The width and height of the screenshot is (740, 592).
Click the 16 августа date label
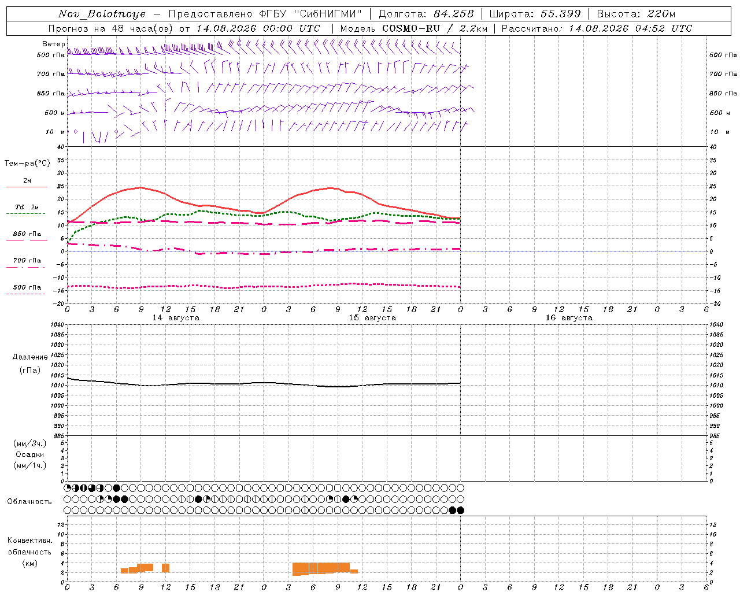pyautogui.click(x=569, y=318)
